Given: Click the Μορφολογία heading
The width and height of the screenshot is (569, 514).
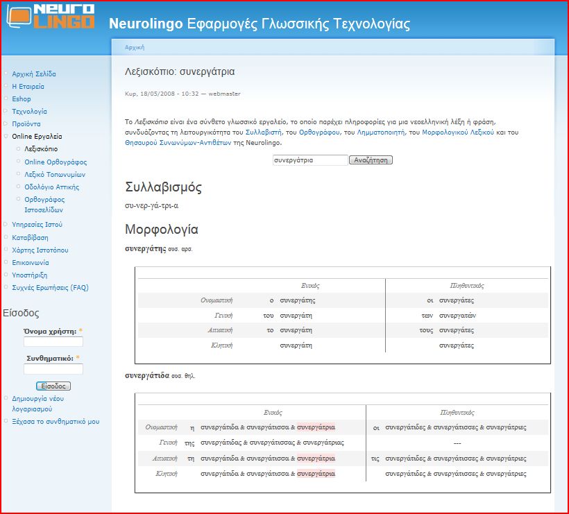Looking at the screenshot, I should 162,229.
